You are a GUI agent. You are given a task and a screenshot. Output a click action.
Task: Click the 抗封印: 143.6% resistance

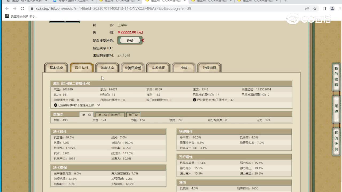(x=122, y=153)
